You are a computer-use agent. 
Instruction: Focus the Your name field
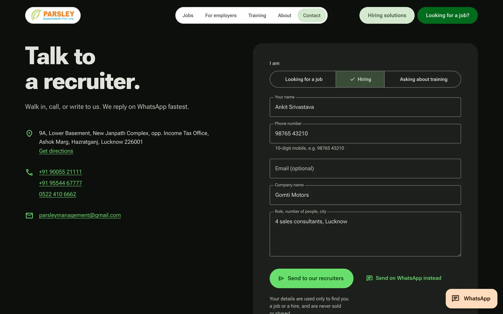365,107
